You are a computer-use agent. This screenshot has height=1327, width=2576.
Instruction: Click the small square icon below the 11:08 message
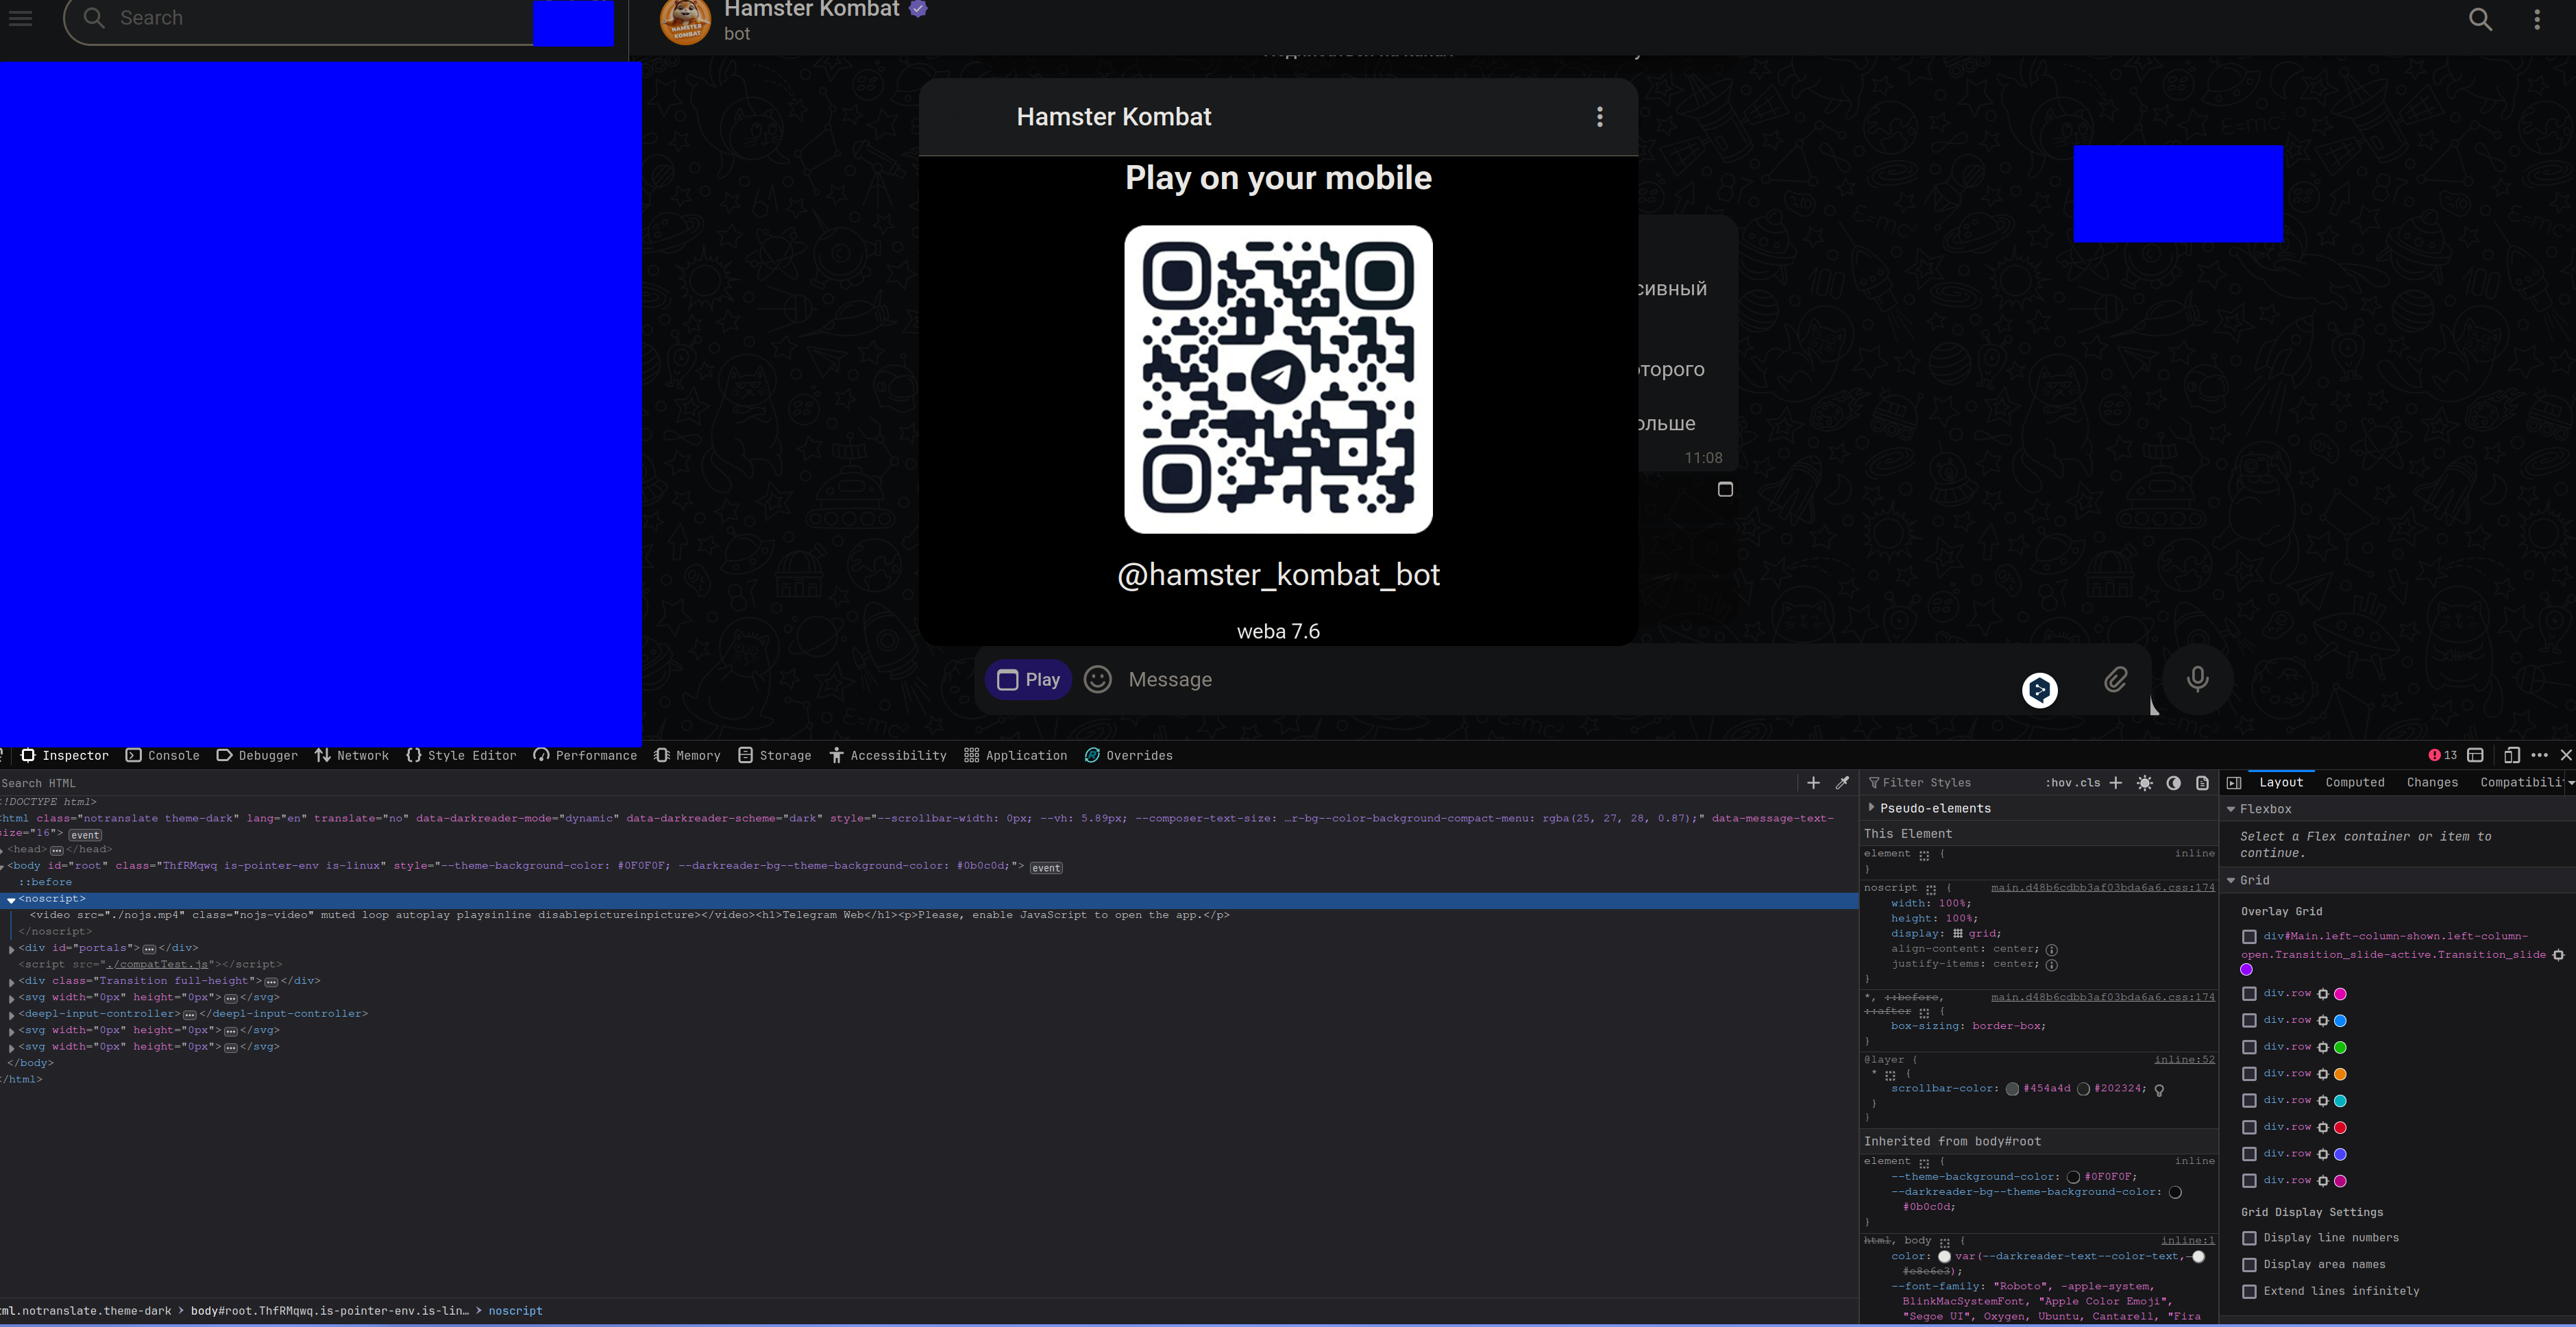pyautogui.click(x=1725, y=489)
